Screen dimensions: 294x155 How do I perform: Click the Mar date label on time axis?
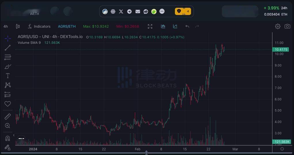coord(235,149)
